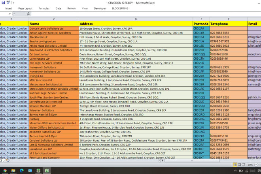
Task: Switch to Normal view in status bar
Action: [x=235, y=165]
